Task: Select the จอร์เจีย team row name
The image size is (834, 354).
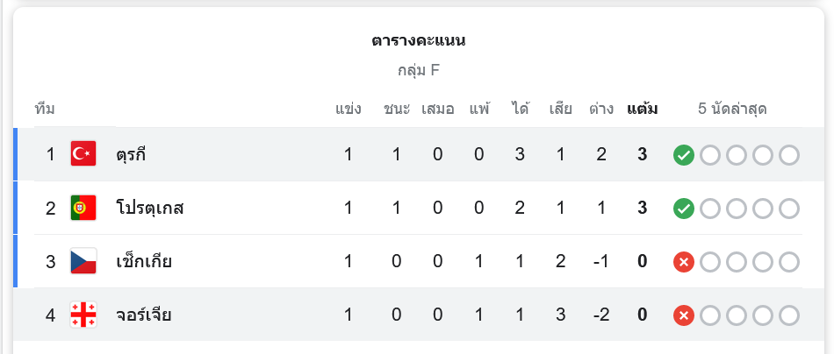Action: 143,315
